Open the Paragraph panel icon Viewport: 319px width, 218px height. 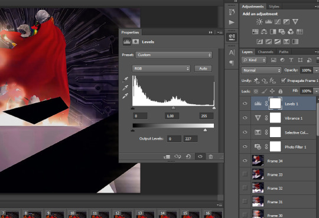pyautogui.click(x=232, y=62)
